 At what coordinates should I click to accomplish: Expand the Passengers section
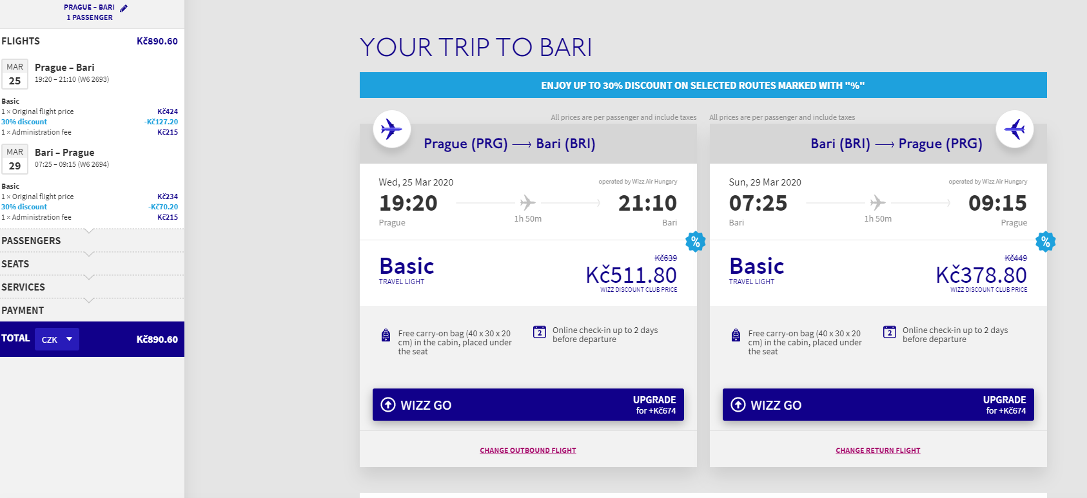coord(92,240)
